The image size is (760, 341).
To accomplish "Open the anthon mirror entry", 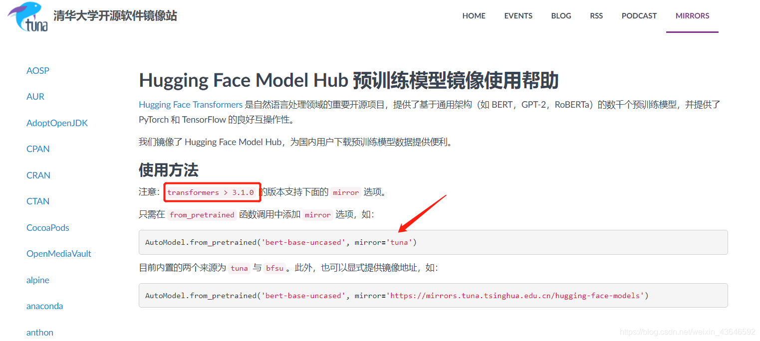I will coord(39,332).
